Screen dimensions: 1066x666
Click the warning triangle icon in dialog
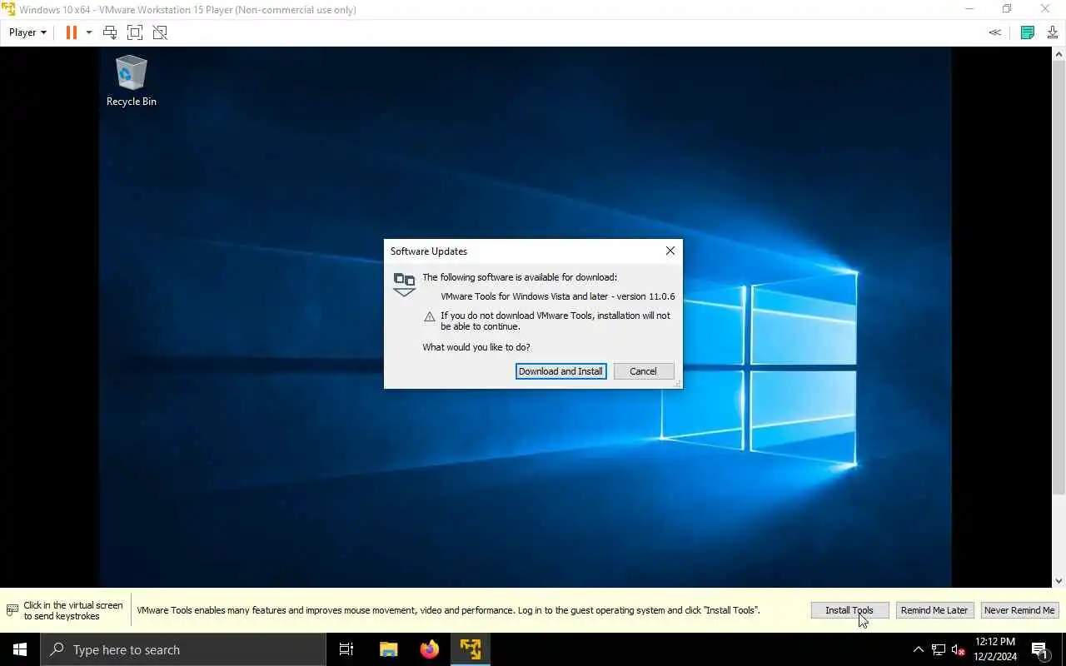click(430, 316)
